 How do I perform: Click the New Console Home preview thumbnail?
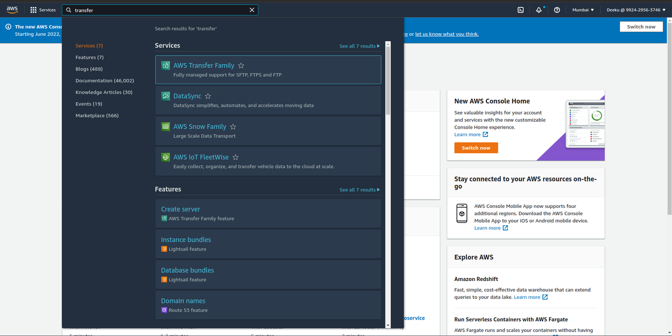coord(585,124)
